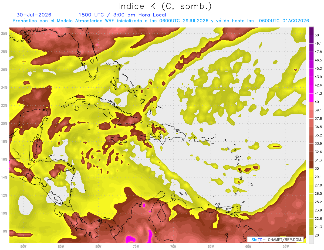
Task: Click the "28N" latitude label
Action: pyautogui.click(x=5, y=52)
